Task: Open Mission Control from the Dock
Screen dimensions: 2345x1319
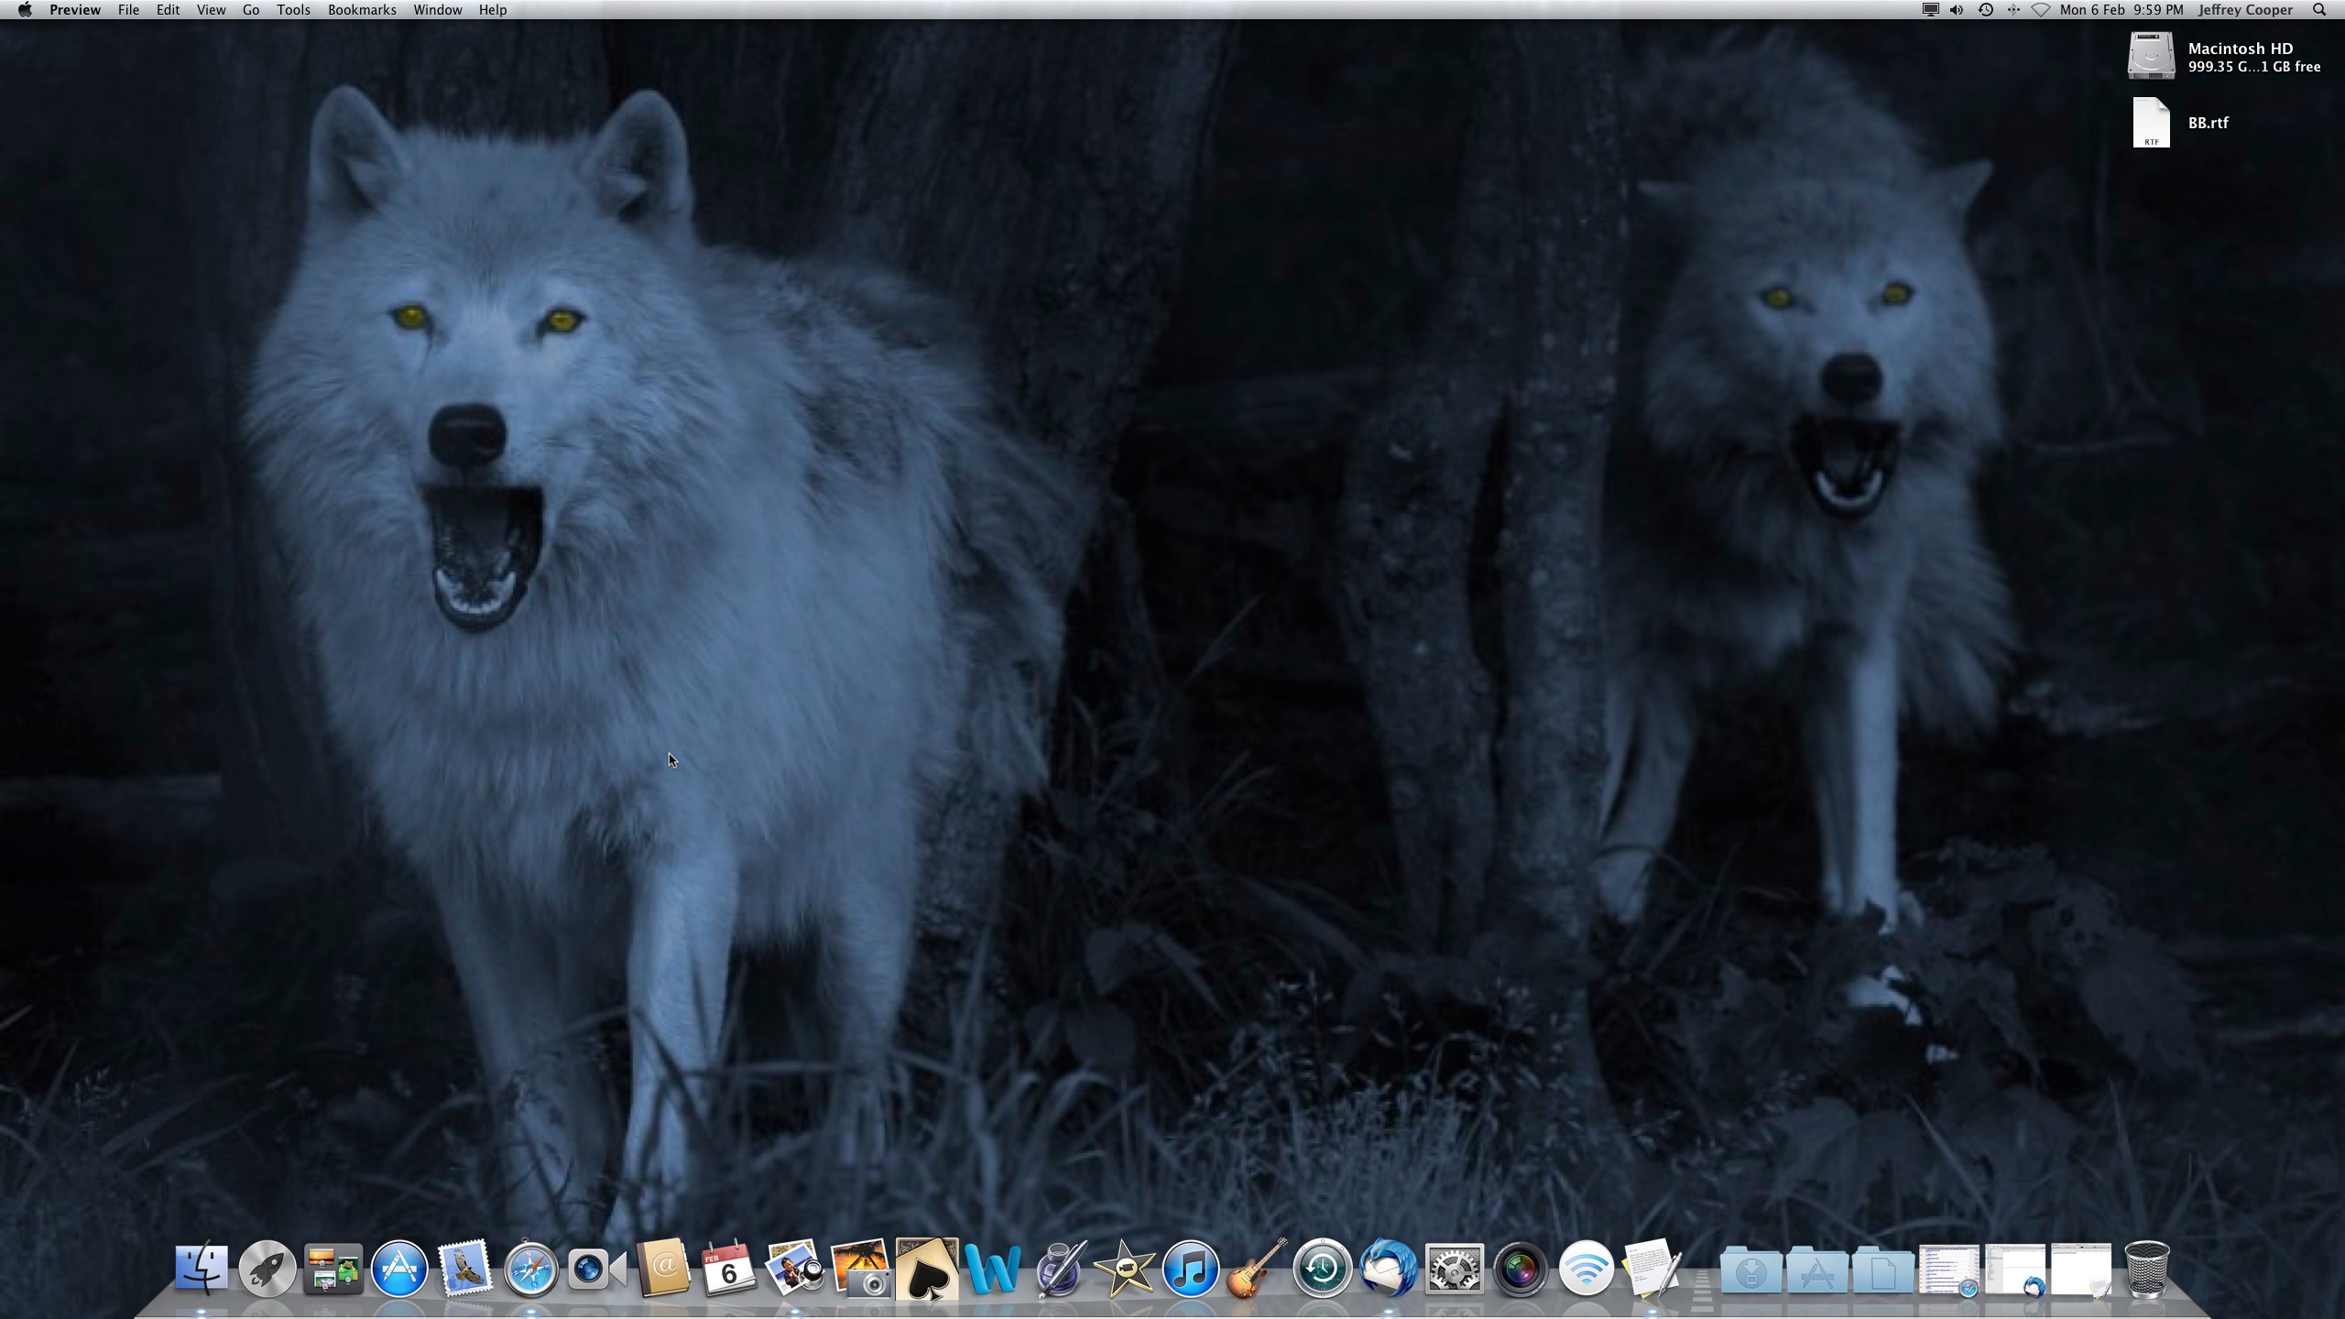Action: coord(333,1269)
